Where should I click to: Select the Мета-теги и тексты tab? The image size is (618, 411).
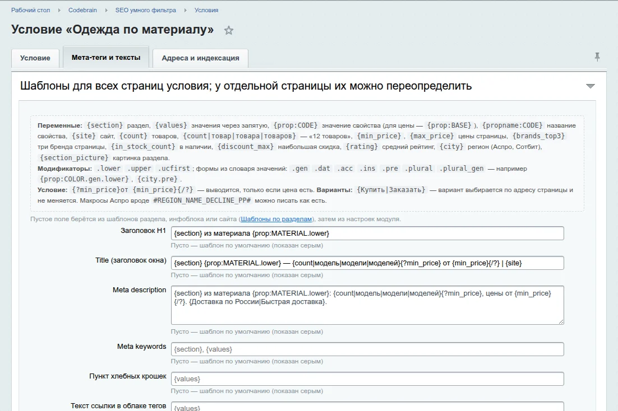pos(106,58)
